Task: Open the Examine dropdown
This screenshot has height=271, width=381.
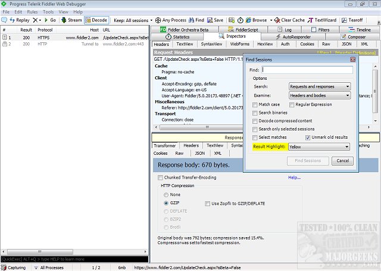Action: (320, 95)
